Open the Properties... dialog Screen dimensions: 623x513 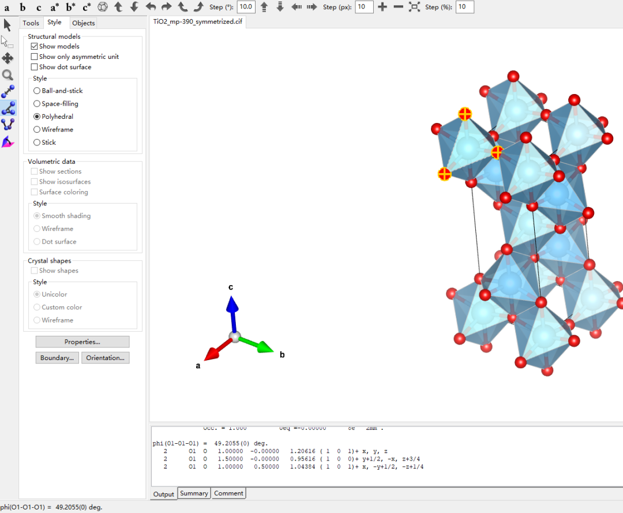82,342
